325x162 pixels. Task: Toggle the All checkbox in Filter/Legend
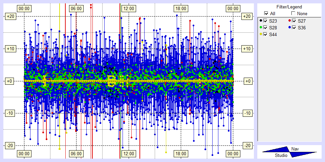pyautogui.click(x=266, y=13)
